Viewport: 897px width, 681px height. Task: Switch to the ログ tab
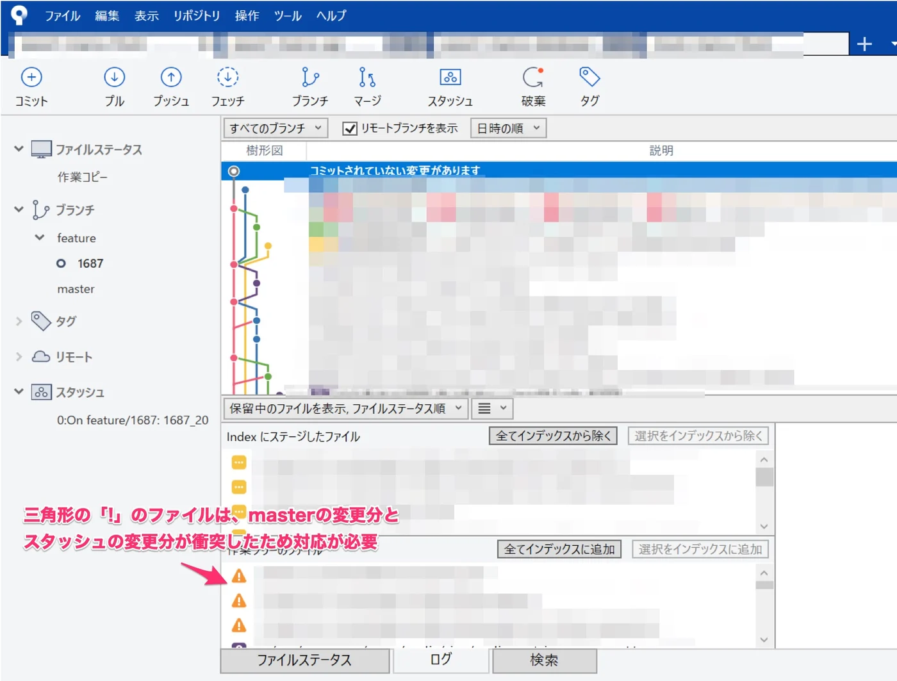coord(441,660)
